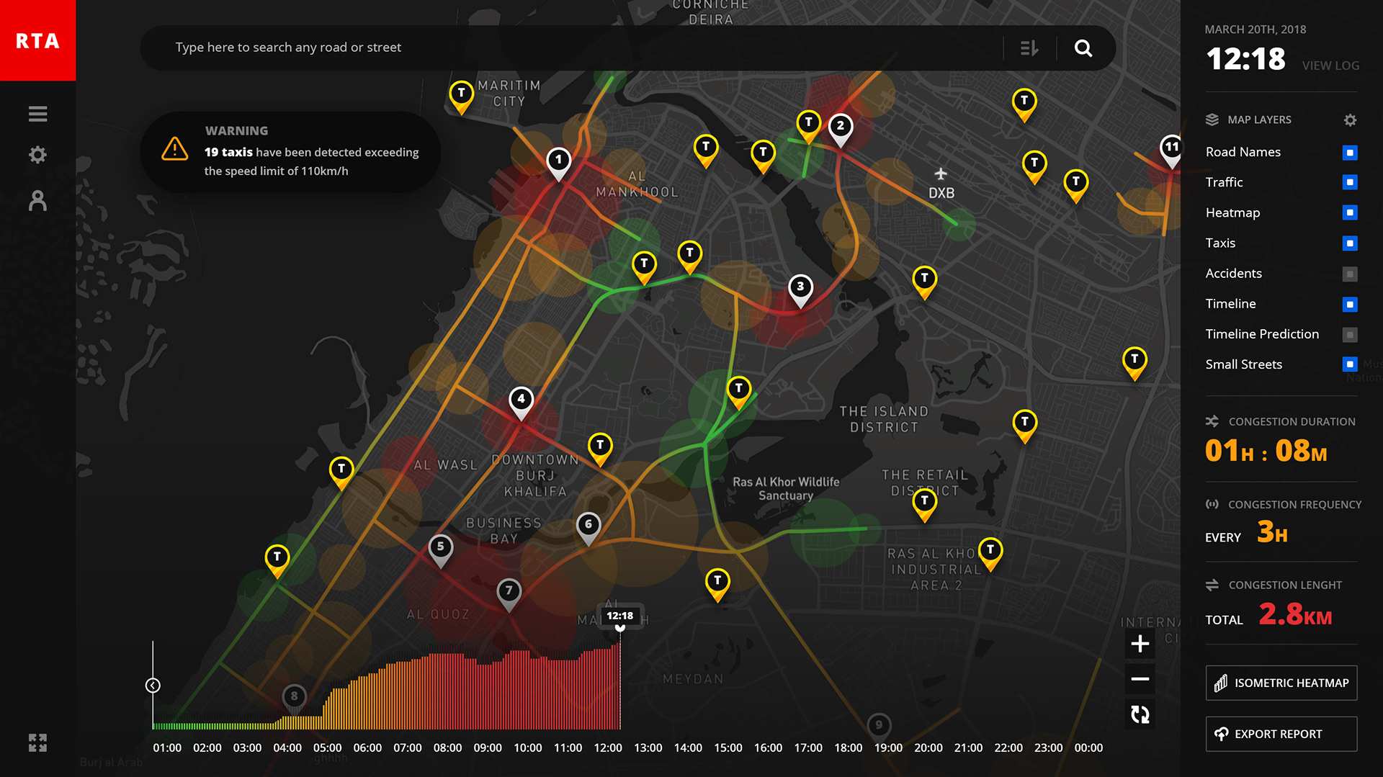The image size is (1383, 777).
Task: Select congestion marker 4
Action: (x=522, y=403)
